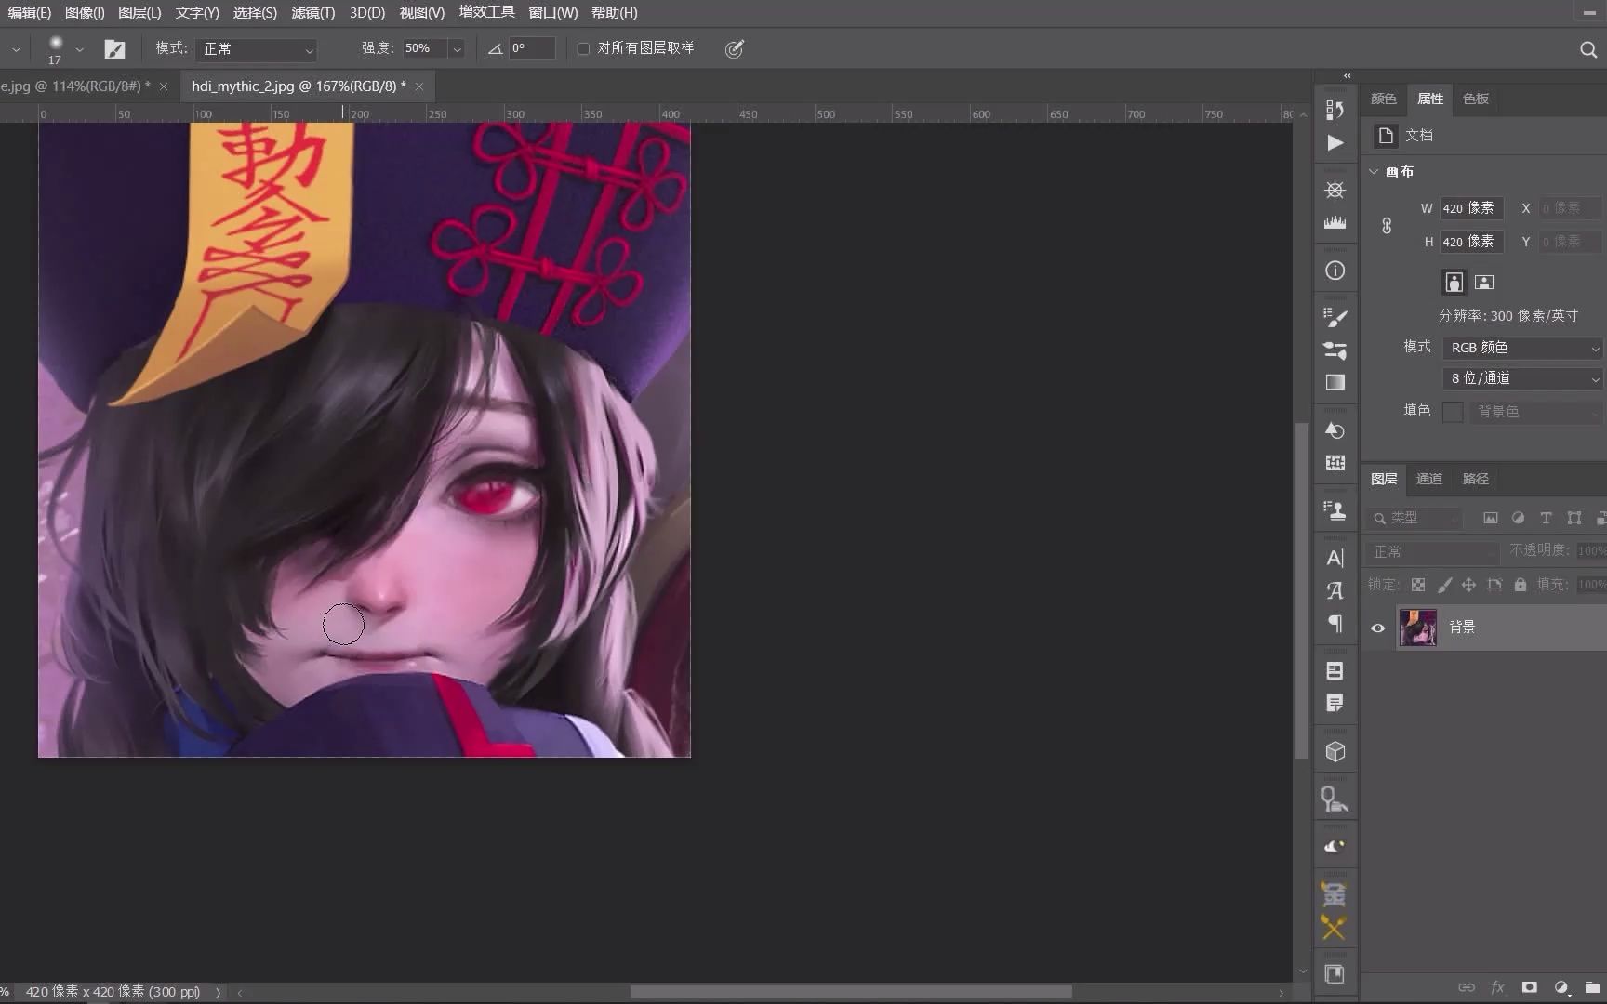Open the 增效工具 menu

486,12
